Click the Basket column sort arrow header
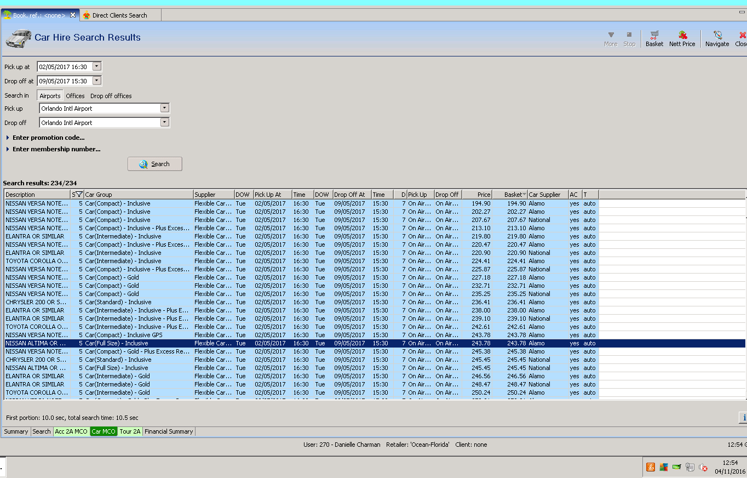Image resolution: width=747 pixels, height=478 pixels. (524, 195)
